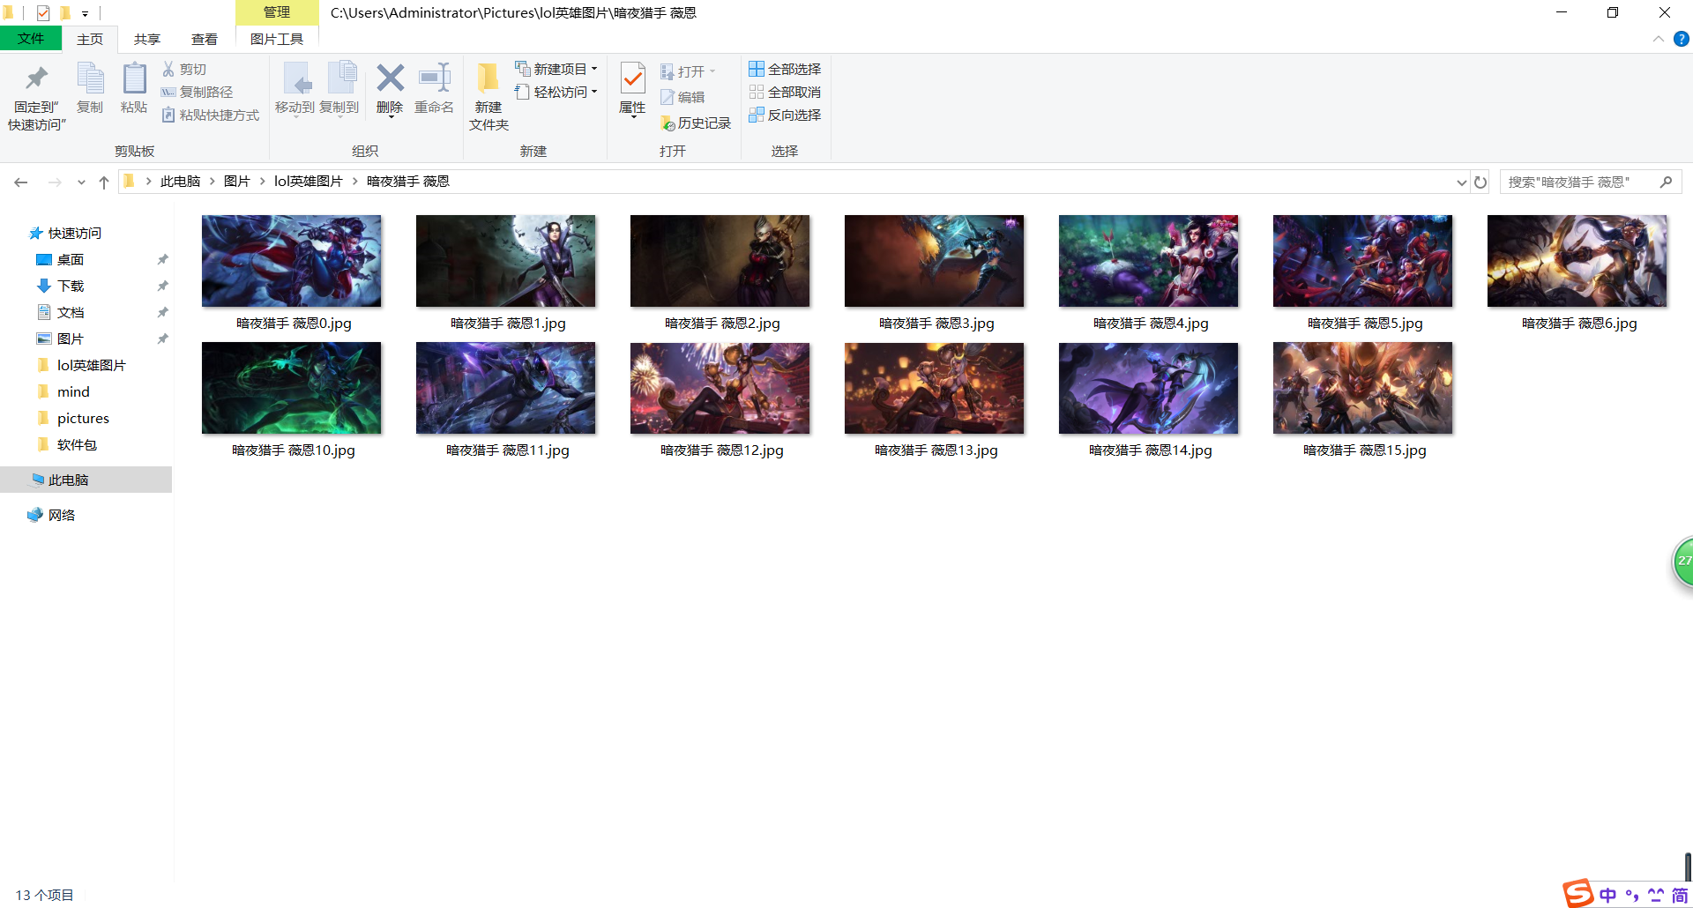The image size is (1693, 908).
Task: Click the Manage (管理) contextual tab
Action: point(277,12)
